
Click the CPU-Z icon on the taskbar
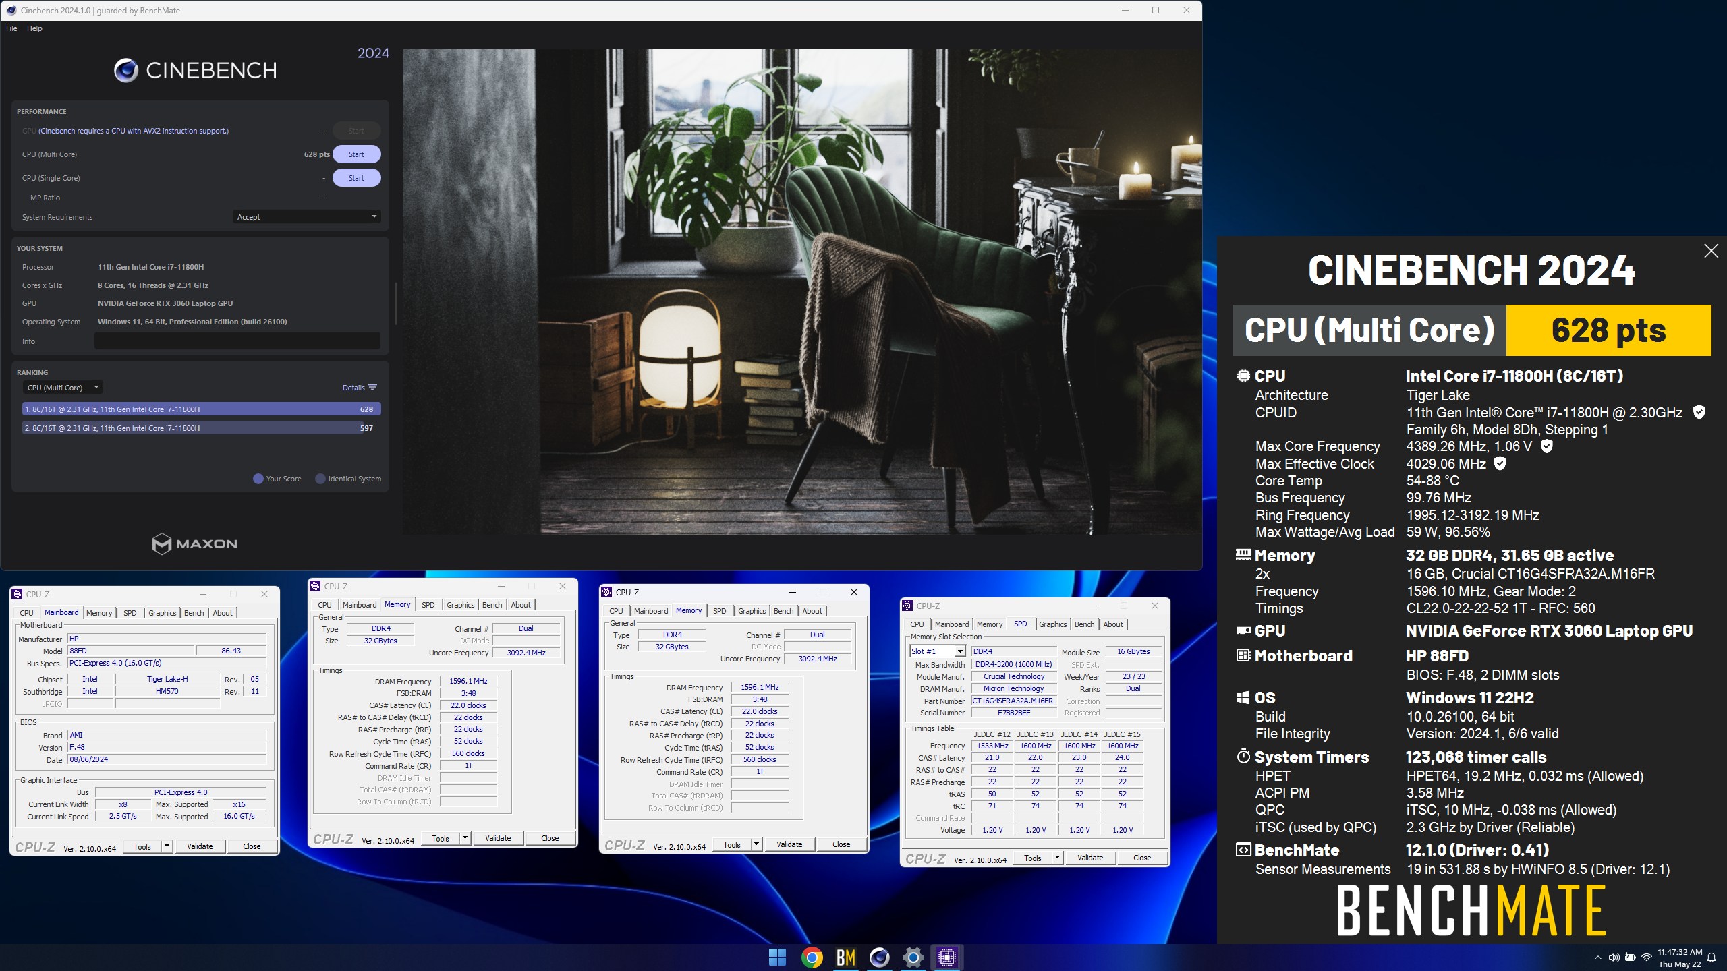tap(946, 957)
